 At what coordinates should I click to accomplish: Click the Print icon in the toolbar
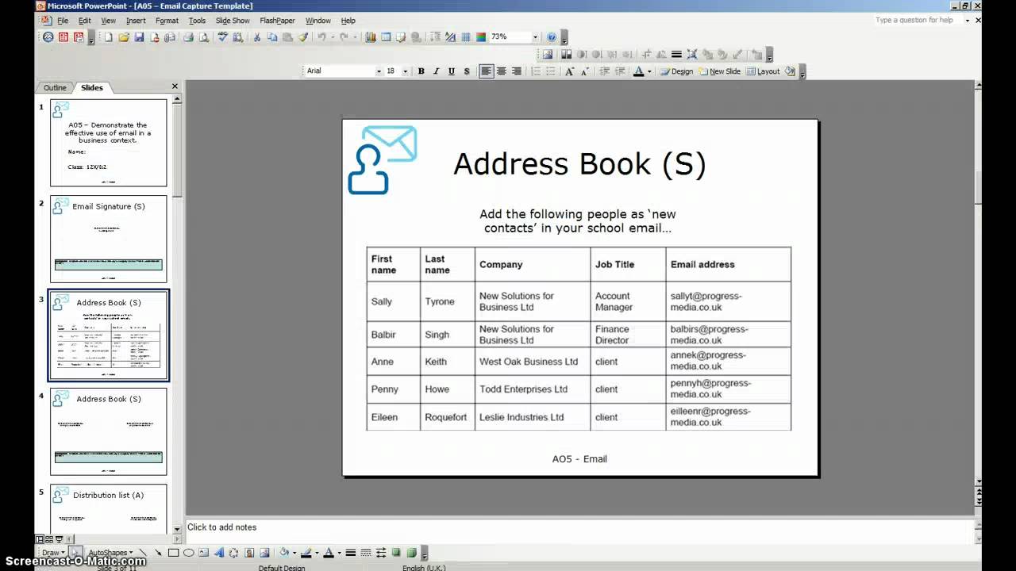point(188,36)
